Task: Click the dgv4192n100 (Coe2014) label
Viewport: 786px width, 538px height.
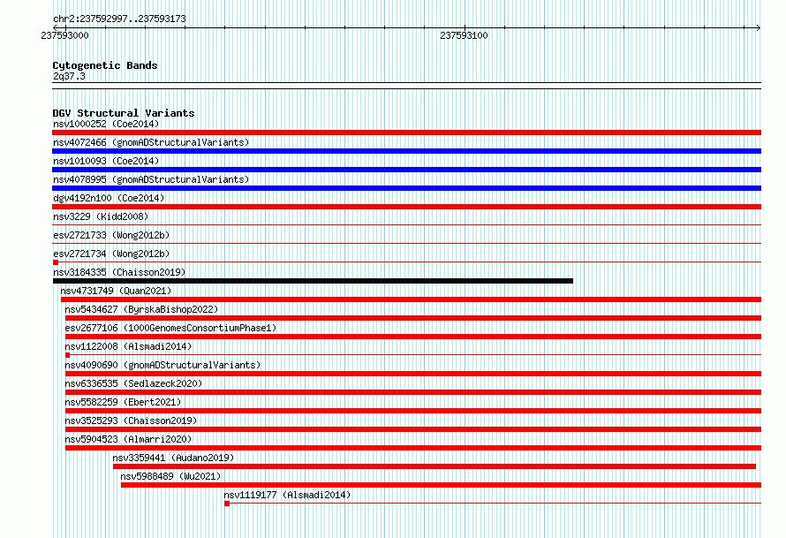Action: [109, 198]
